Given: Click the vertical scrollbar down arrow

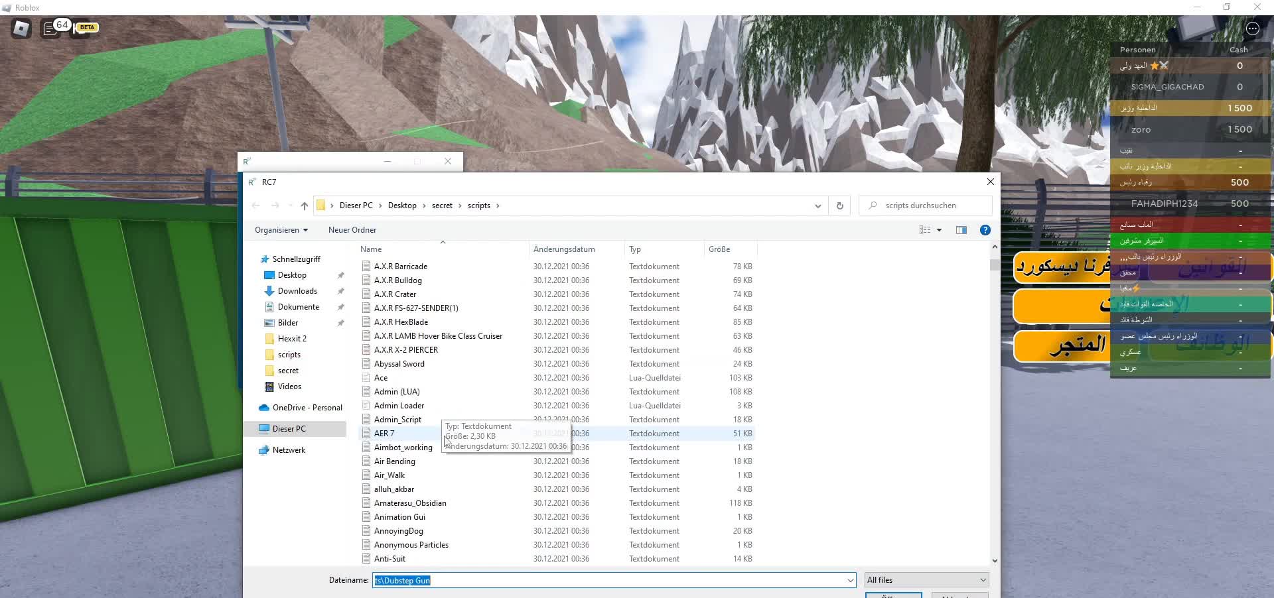Looking at the screenshot, I should click(x=994, y=560).
